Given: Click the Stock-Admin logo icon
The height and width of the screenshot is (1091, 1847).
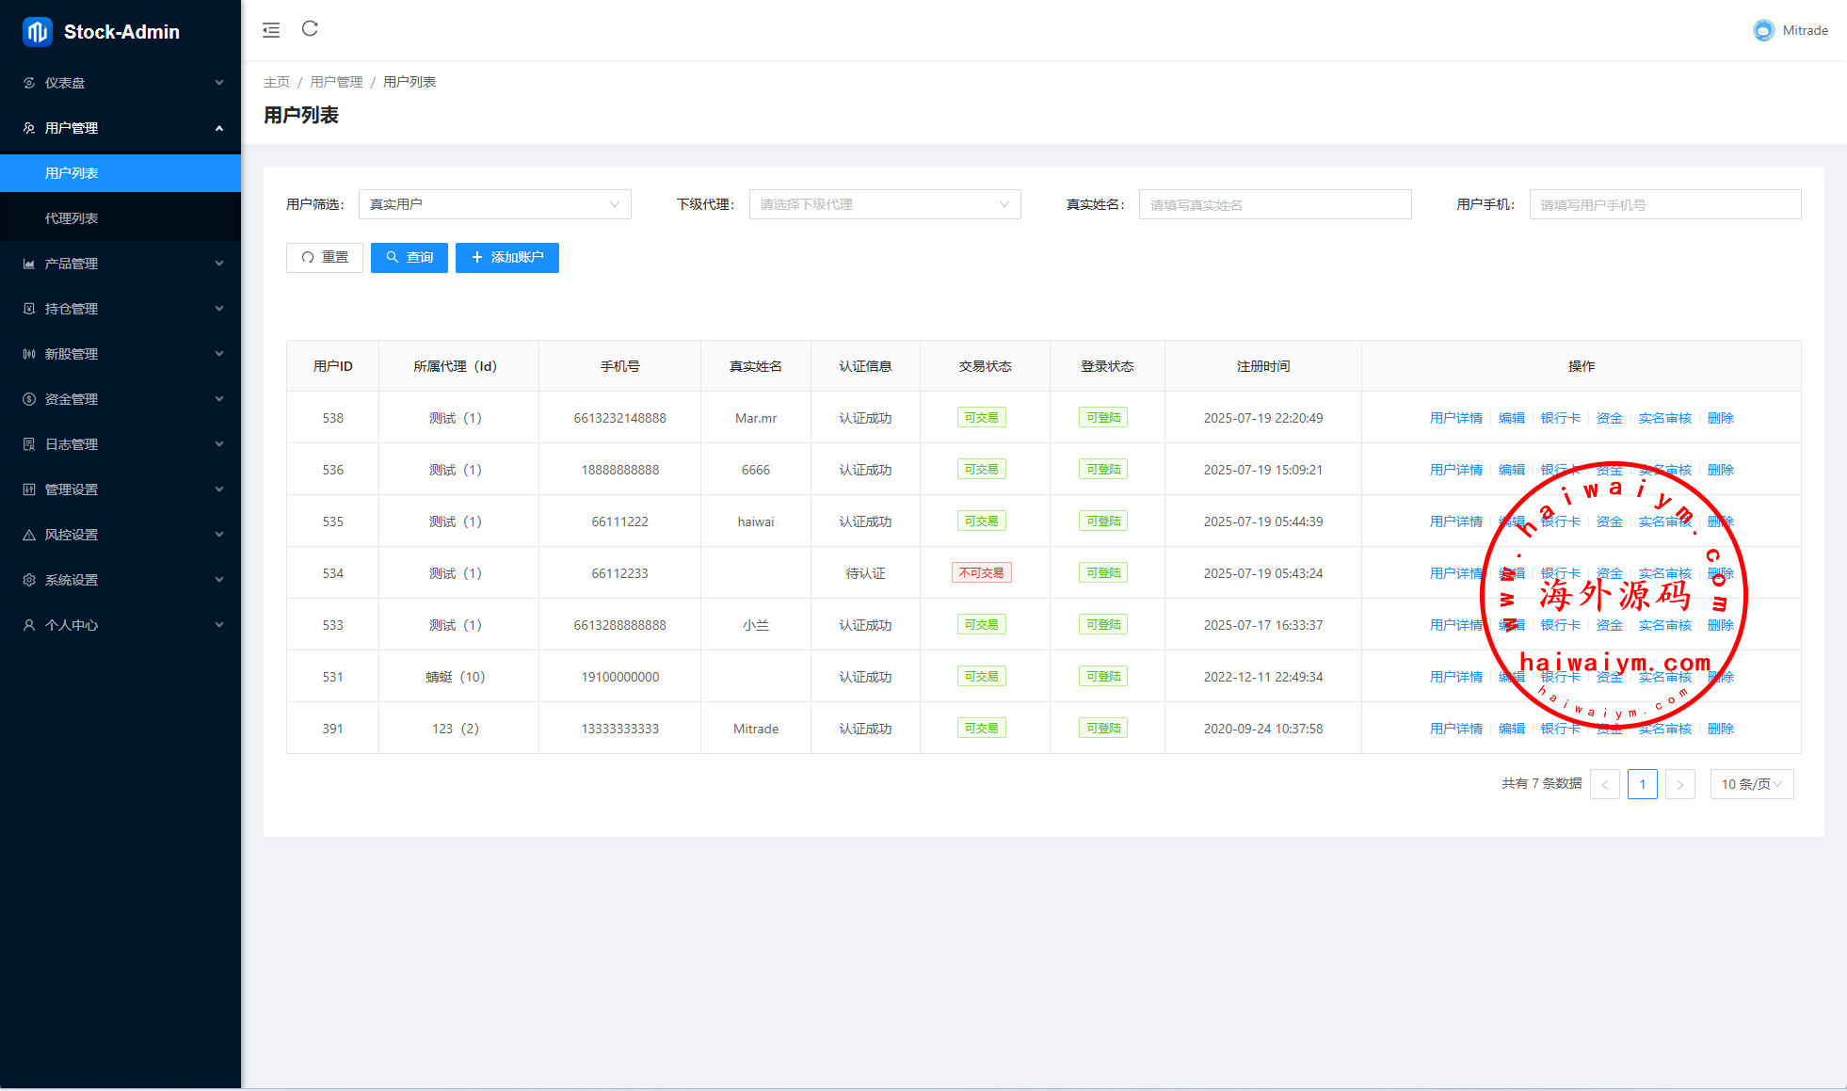Looking at the screenshot, I should [38, 32].
